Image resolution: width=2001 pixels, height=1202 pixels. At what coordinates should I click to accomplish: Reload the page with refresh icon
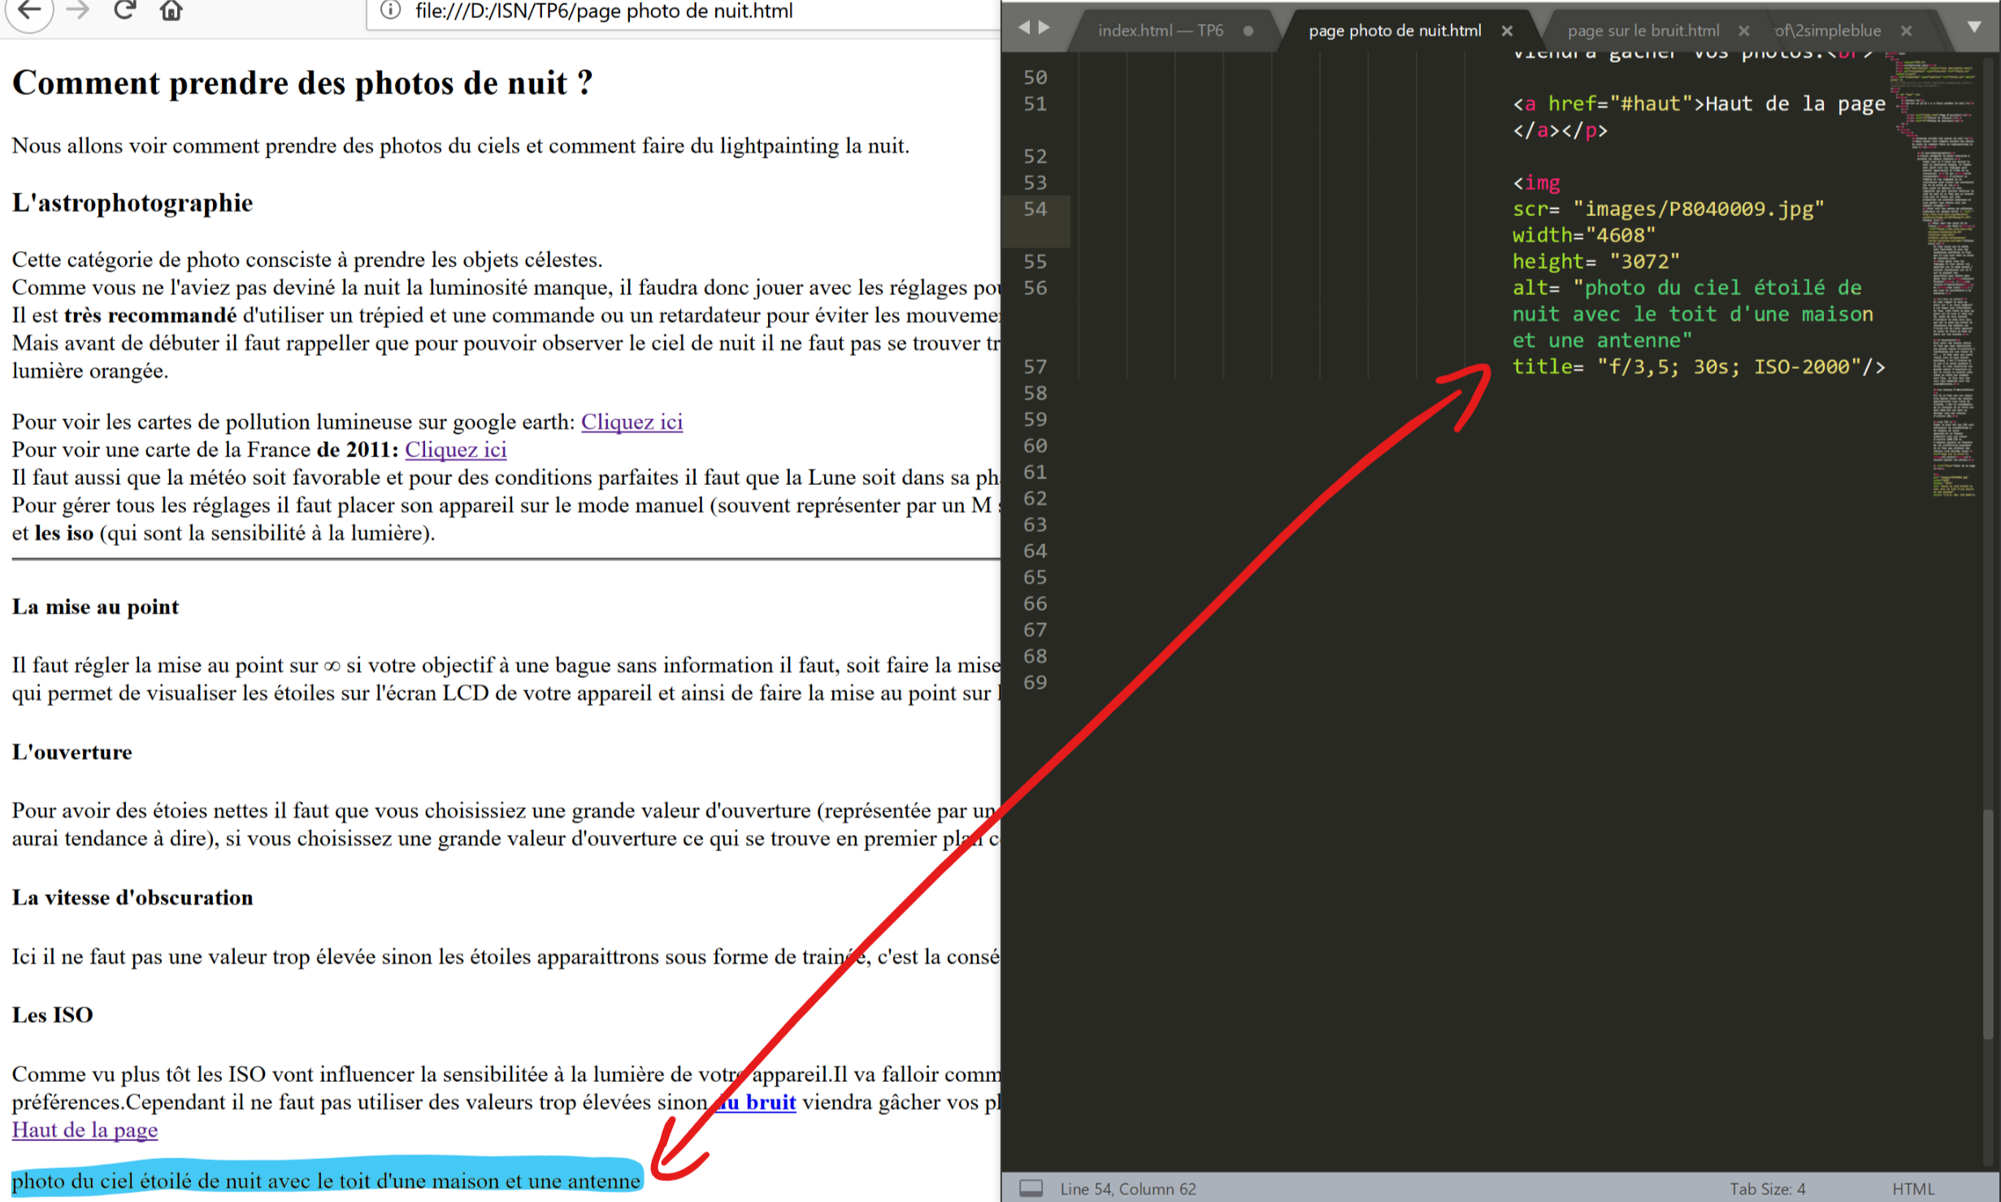pyautogui.click(x=124, y=11)
